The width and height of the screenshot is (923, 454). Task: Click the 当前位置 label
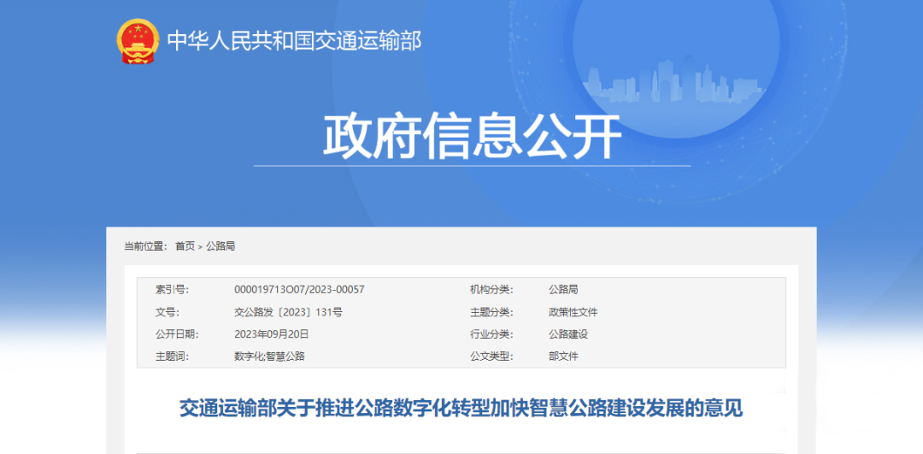click(145, 246)
